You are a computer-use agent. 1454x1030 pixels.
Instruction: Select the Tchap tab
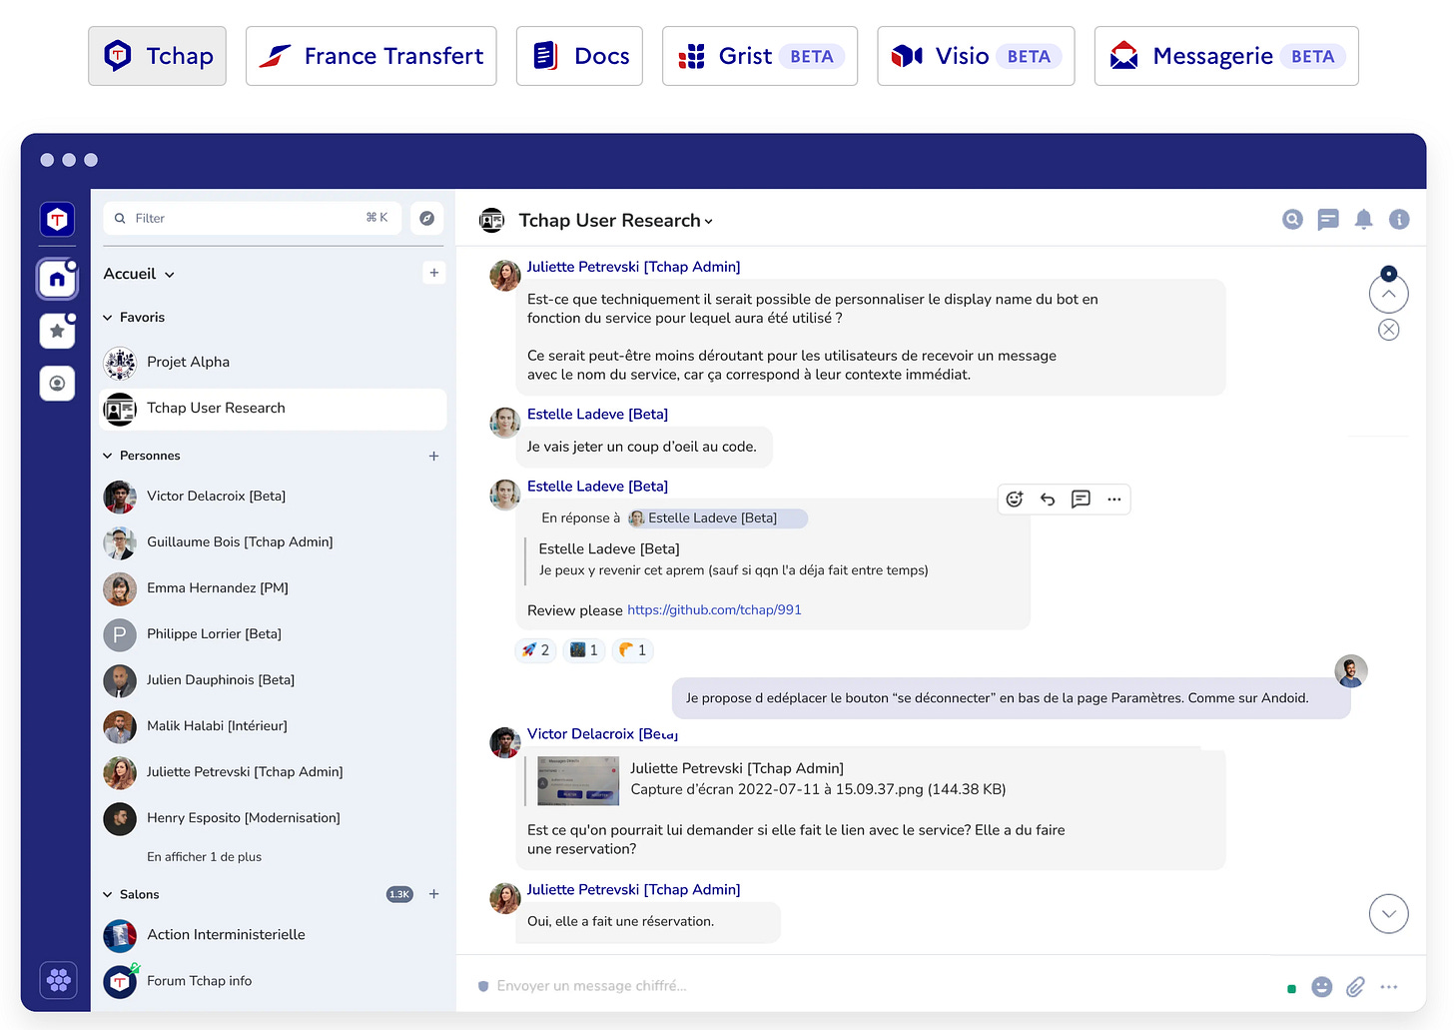(x=158, y=56)
